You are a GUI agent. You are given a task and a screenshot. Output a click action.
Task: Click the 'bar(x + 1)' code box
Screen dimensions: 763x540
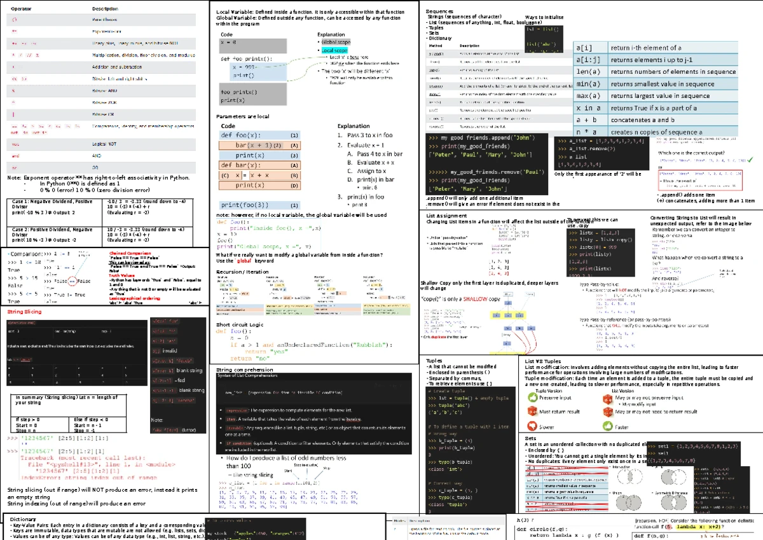[261, 146]
